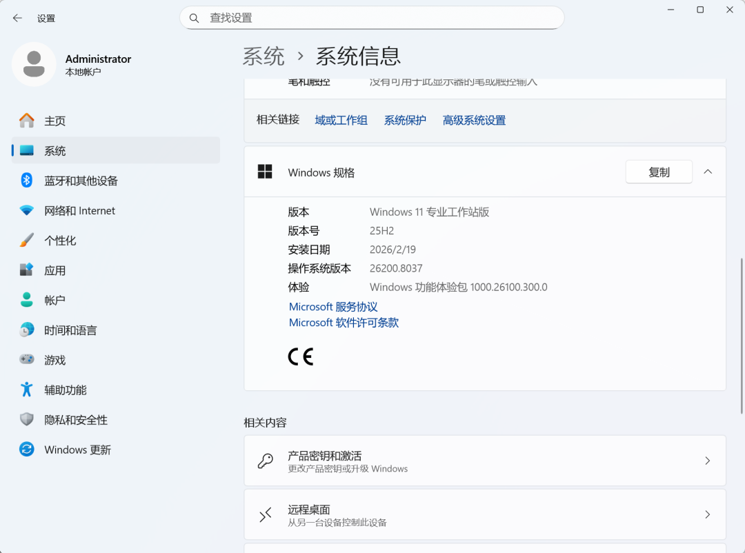Open 应用 settings page
Image resolution: width=745 pixels, height=553 pixels.
[x=115, y=270]
